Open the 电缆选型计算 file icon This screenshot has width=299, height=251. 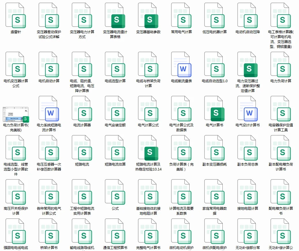click(x=115, y=65)
